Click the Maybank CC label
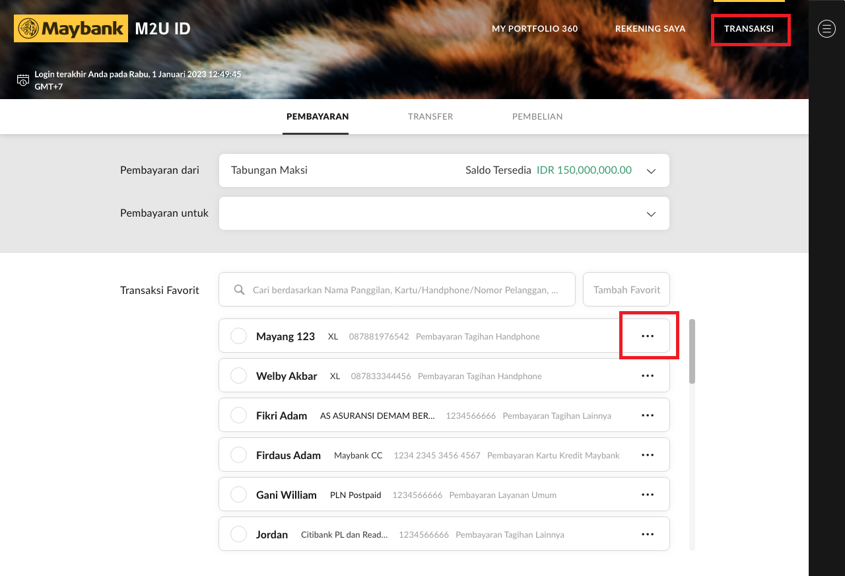Screen dimensions: 845x576 coord(358,455)
